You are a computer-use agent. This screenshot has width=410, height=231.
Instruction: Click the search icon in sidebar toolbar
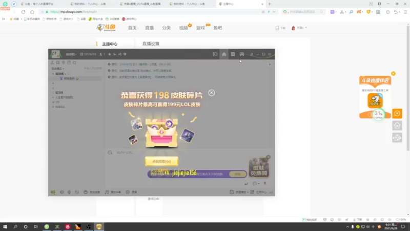[x=74, y=63]
